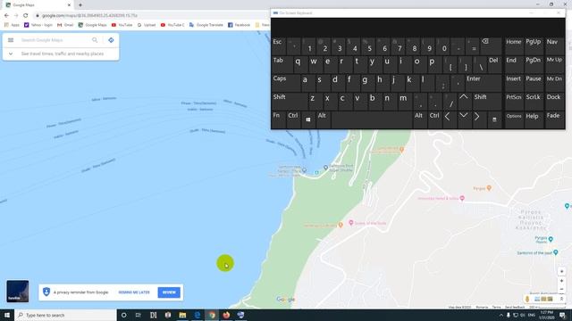572x321 pixels.
Task: Open File Explorer from taskbar
Action: coord(182,315)
